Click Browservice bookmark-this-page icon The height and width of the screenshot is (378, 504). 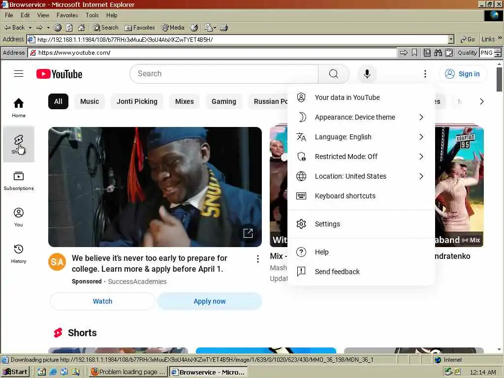pos(427,53)
